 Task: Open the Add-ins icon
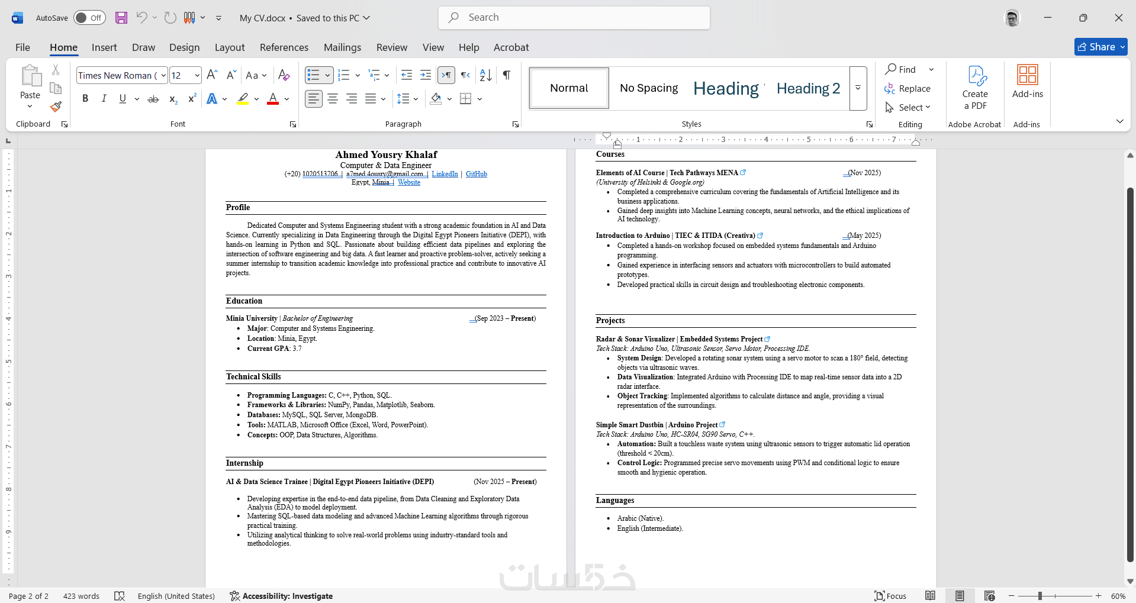[x=1028, y=82]
